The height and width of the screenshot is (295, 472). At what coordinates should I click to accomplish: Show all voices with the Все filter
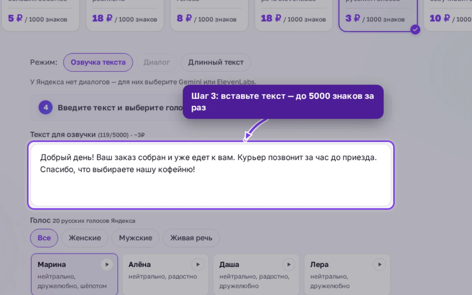point(44,238)
